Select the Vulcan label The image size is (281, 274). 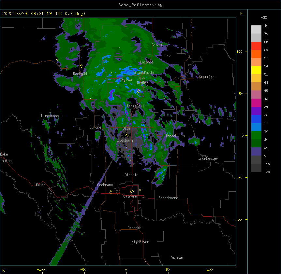click(177, 258)
